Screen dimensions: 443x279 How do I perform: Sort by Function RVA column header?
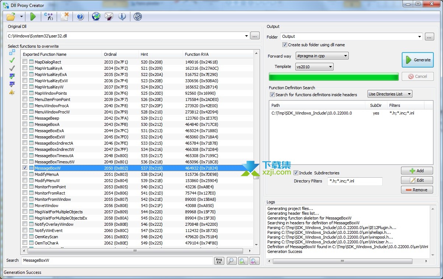(x=218, y=54)
